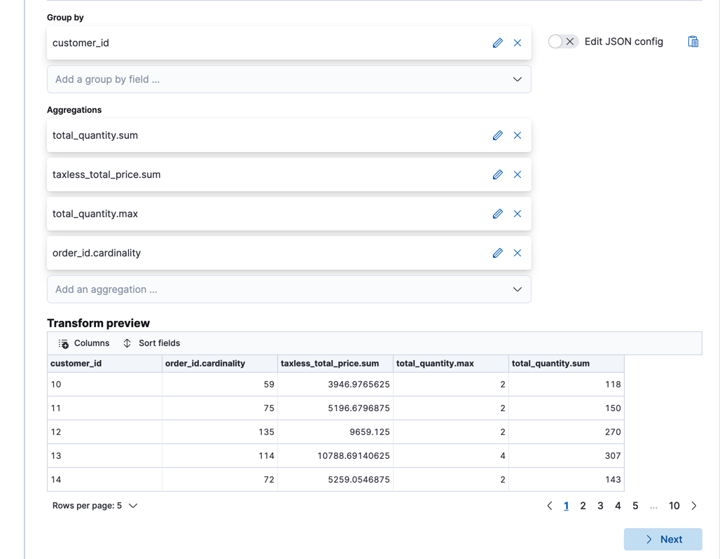Edit the total_quantity.max aggregation
The image size is (720, 559).
[497, 214]
